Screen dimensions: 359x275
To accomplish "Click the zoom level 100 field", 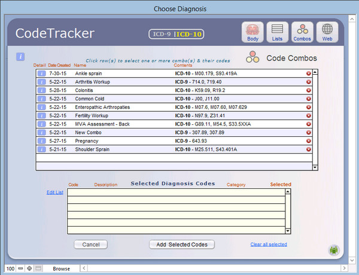I will tap(11, 268).
